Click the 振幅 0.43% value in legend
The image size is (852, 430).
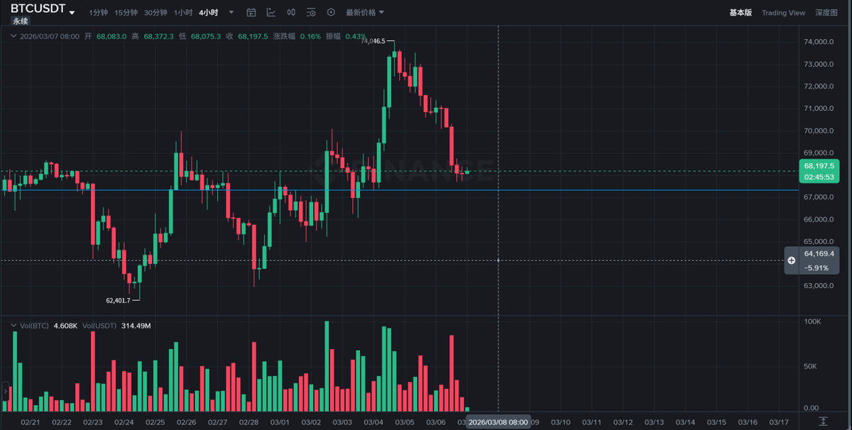(356, 36)
